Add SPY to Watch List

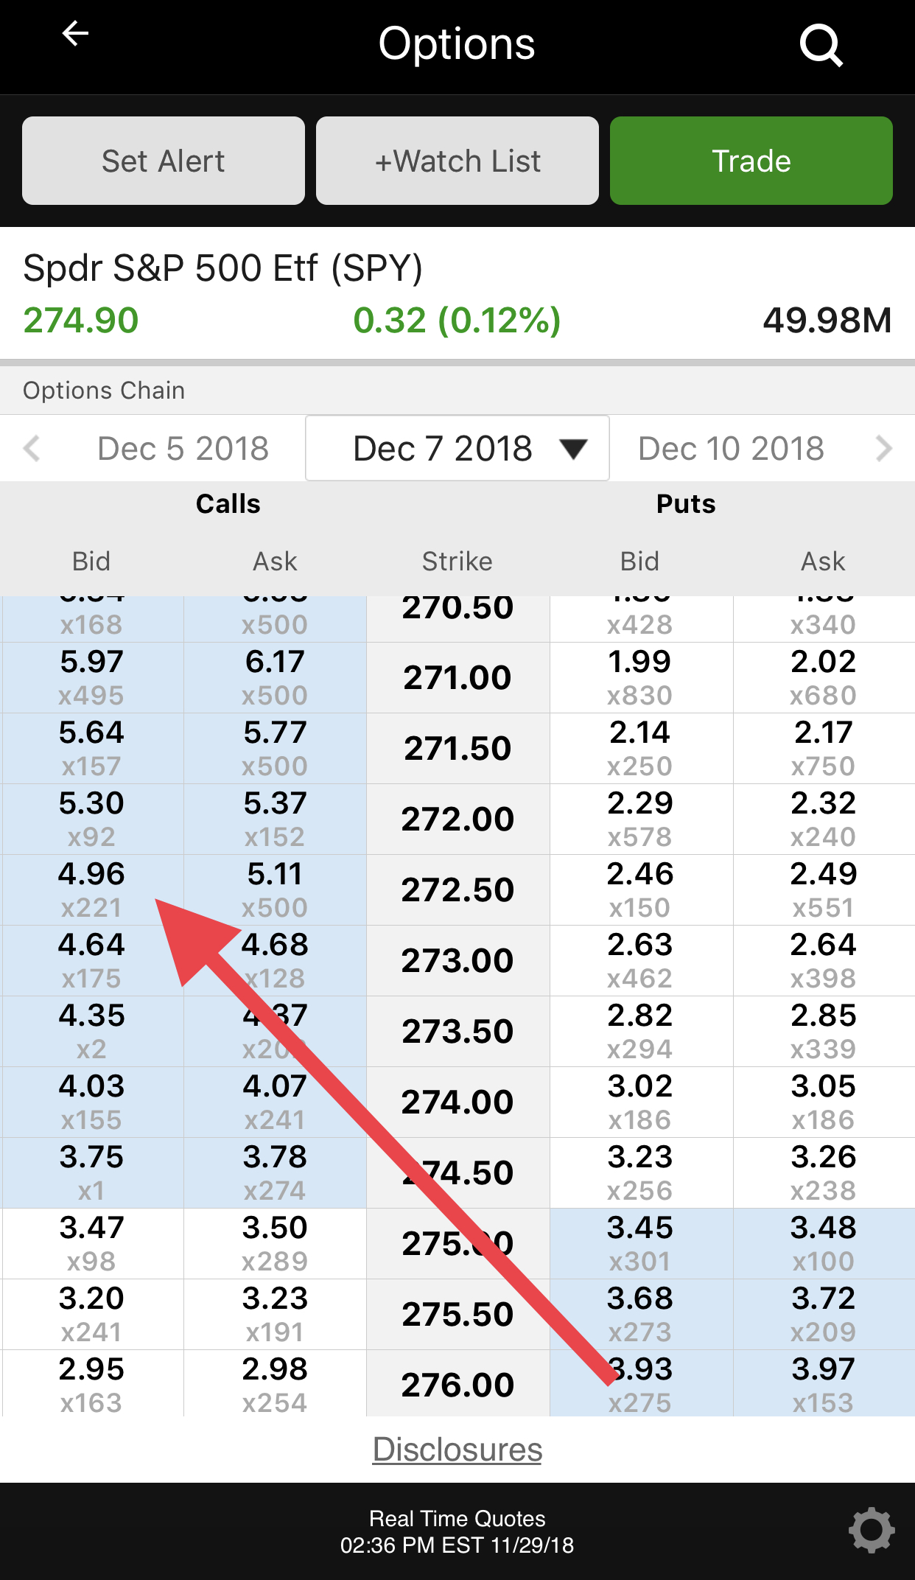[457, 161]
